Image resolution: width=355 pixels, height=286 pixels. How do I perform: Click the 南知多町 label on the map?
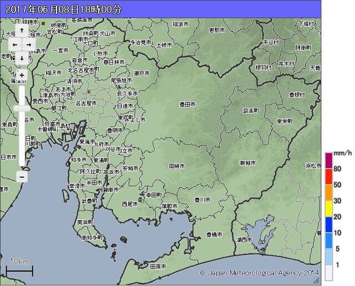tap(92, 238)
